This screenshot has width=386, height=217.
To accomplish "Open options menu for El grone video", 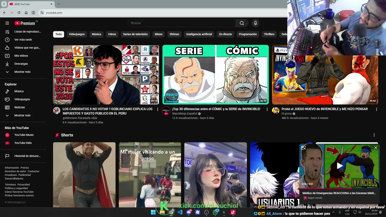I will pyautogui.click(x=376, y=109).
